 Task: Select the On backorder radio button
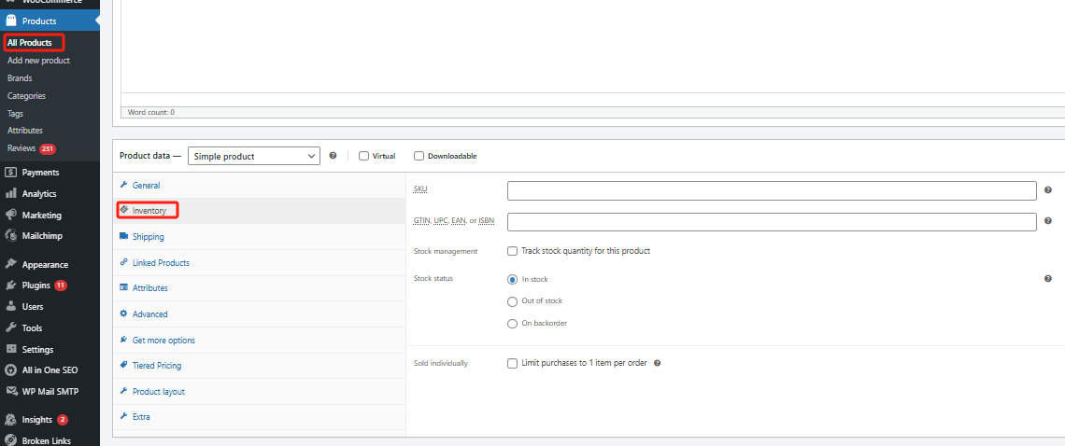coord(513,324)
